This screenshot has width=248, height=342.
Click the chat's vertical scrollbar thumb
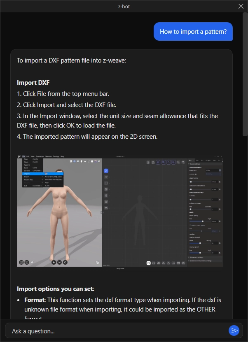(x=245, y=74)
